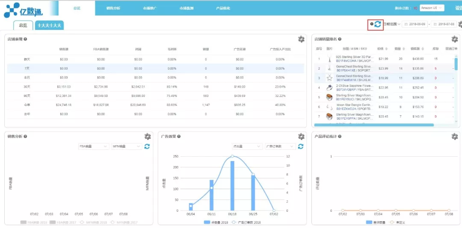Toggle 广告订单数 2018 legend series
462x228 pixels.
(x=246, y=222)
